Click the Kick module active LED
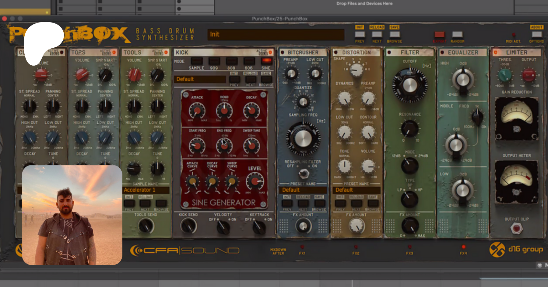This screenshot has width=548, height=287. [x=270, y=53]
